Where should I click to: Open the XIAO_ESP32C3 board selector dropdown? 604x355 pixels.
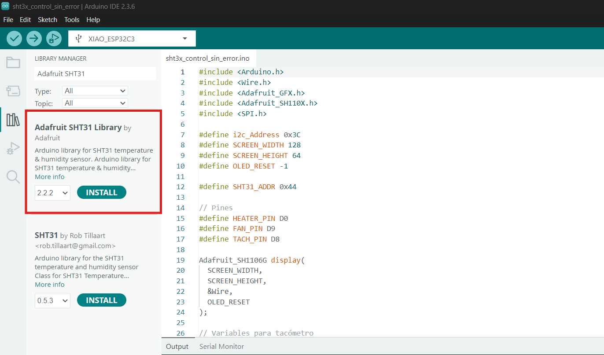click(x=132, y=39)
